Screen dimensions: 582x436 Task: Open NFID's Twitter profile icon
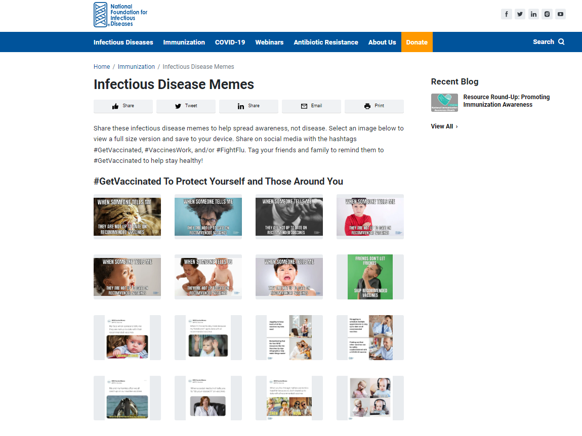pyautogui.click(x=520, y=14)
